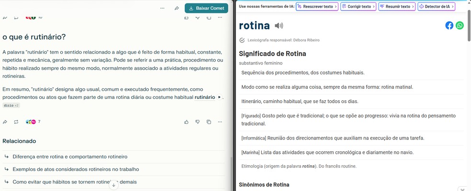Click the share arrow icon next to Baixar Comet
Viewport: 471px width, 191px height.
(177, 8)
